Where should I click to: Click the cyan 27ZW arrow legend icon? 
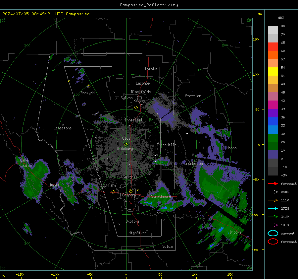[x=273, y=209]
